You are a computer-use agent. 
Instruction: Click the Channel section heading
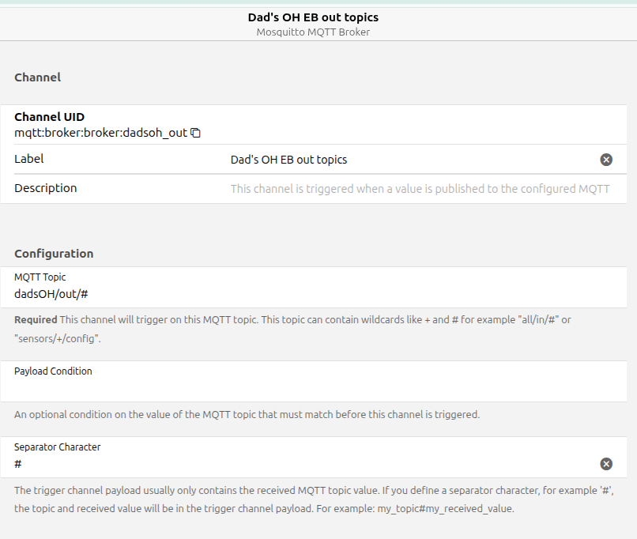37,77
